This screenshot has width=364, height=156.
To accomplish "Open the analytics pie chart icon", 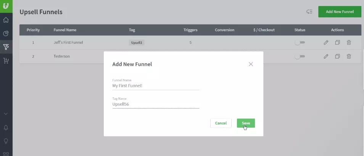I will tap(6, 33).
